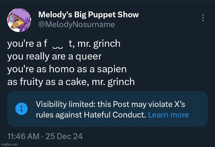Click the word 'sapien' in the post
Screen dimensions: 215x147
(112, 70)
